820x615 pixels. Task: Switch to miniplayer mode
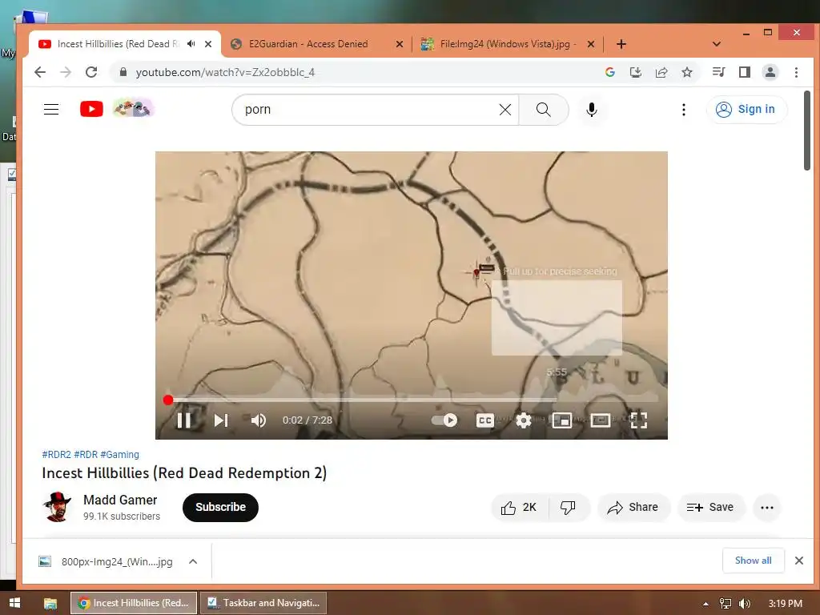(x=561, y=420)
